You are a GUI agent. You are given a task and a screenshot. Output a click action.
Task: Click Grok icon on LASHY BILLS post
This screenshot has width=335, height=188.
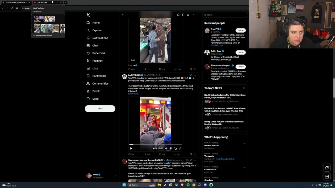[191, 75]
